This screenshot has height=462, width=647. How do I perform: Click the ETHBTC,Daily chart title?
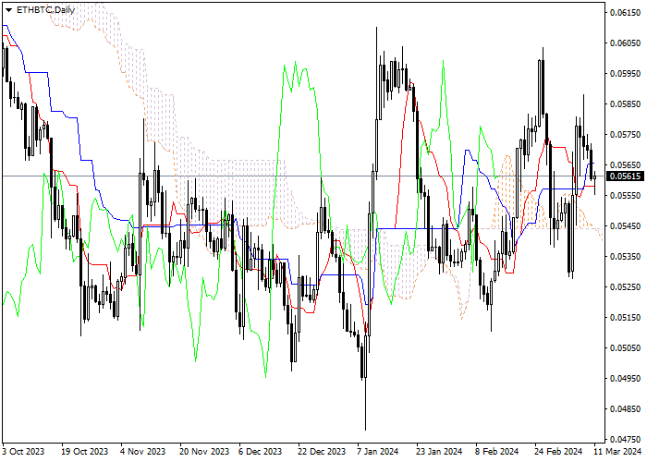tap(45, 10)
